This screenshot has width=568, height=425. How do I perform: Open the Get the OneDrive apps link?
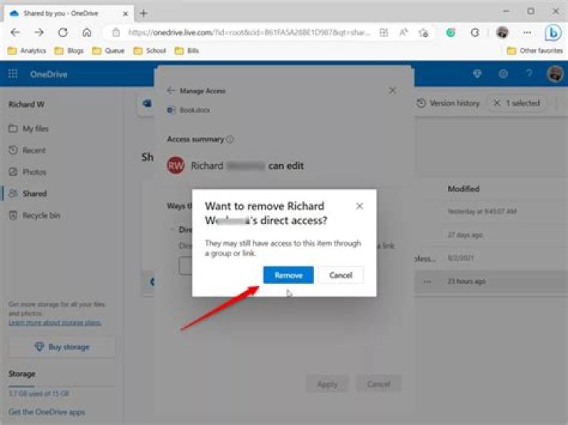[47, 412]
